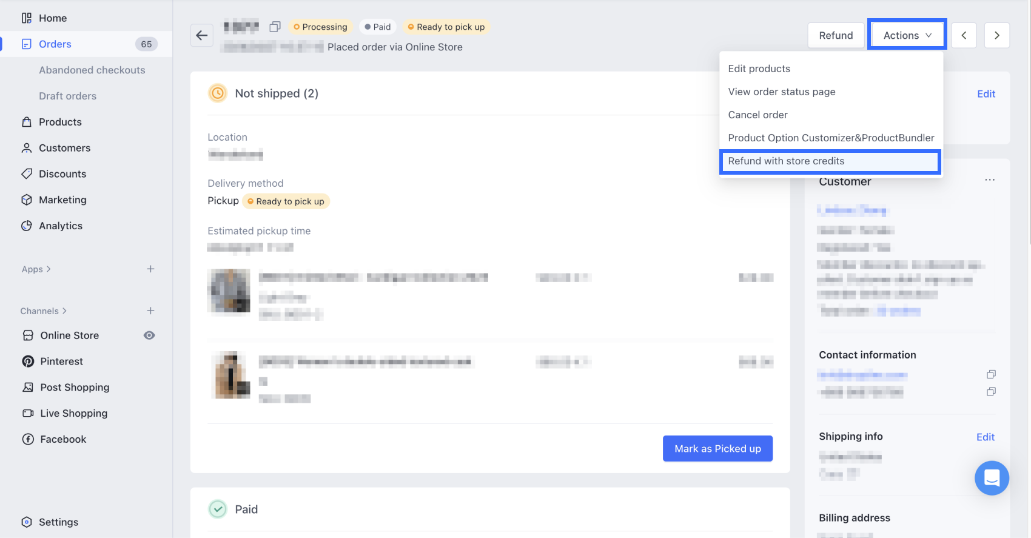The height and width of the screenshot is (538, 1031).
Task: Copy the customer email address
Action: (991, 374)
